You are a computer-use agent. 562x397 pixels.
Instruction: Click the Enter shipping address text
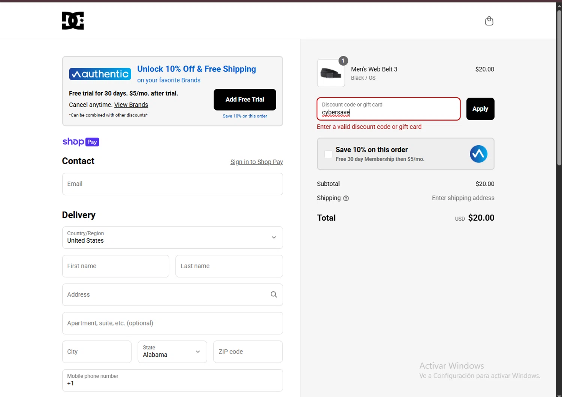pyautogui.click(x=463, y=198)
